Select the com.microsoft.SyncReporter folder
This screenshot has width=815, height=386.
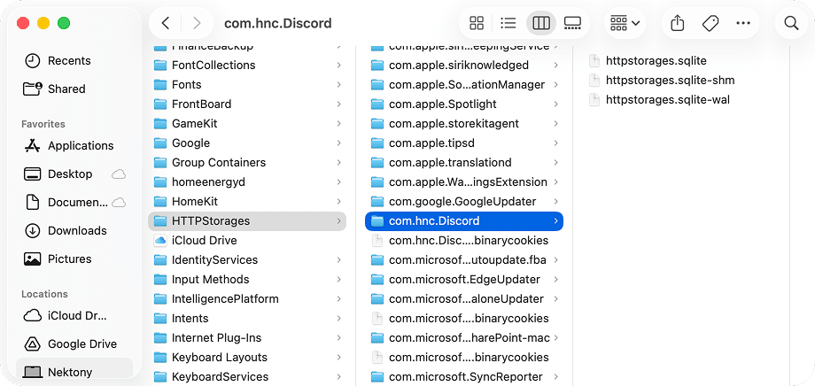click(x=464, y=376)
